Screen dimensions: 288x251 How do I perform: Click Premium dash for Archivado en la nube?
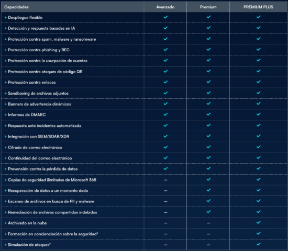(x=208, y=223)
